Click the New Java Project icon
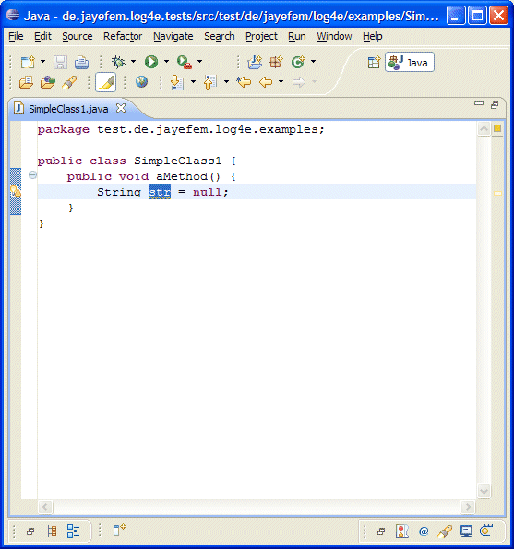The width and height of the screenshot is (514, 549). pyautogui.click(x=255, y=63)
